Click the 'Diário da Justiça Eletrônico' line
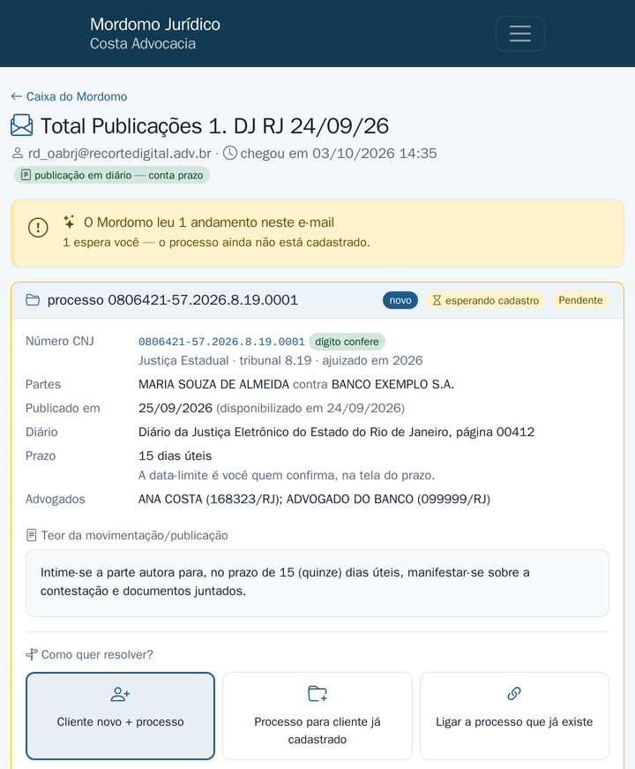 coord(336,432)
